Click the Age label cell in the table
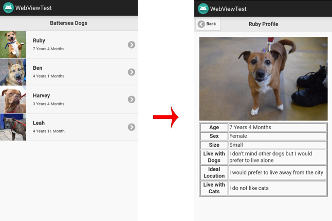Image resolution: width=332 pixels, height=221 pixels. (x=214, y=127)
